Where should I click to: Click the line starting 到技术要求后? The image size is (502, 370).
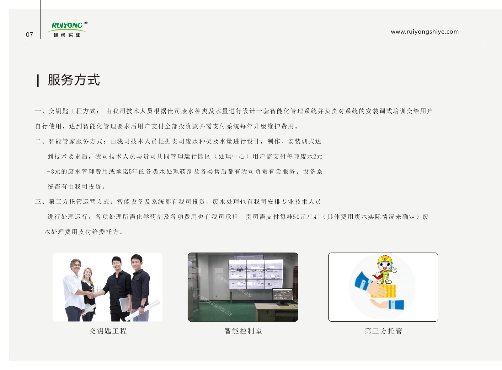click(185, 156)
